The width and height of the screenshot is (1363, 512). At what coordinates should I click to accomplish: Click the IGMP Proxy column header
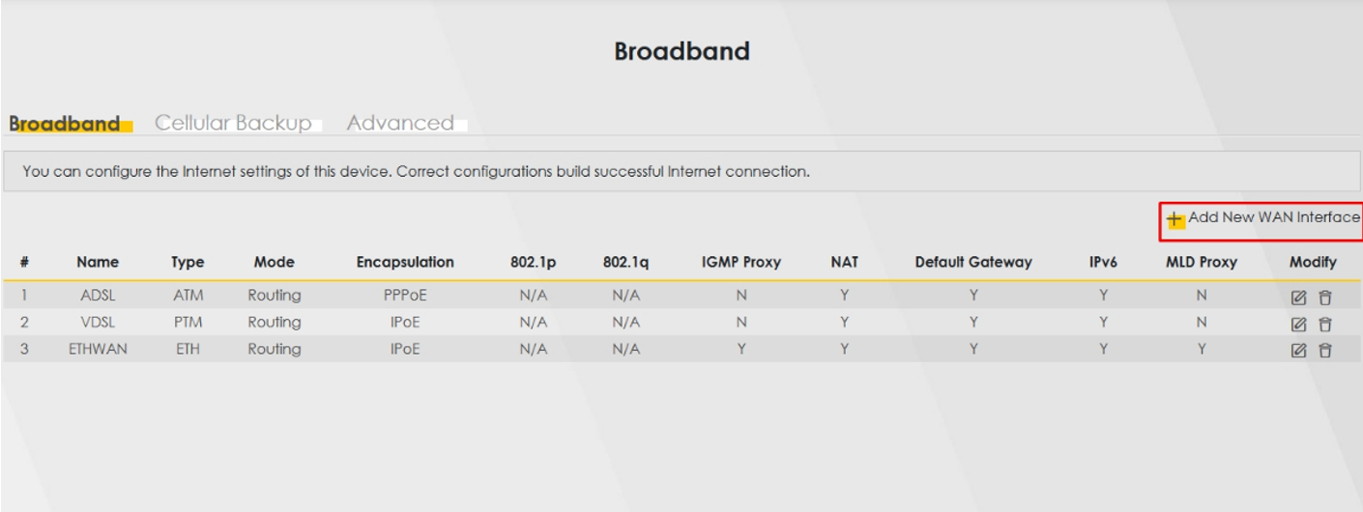click(x=740, y=262)
